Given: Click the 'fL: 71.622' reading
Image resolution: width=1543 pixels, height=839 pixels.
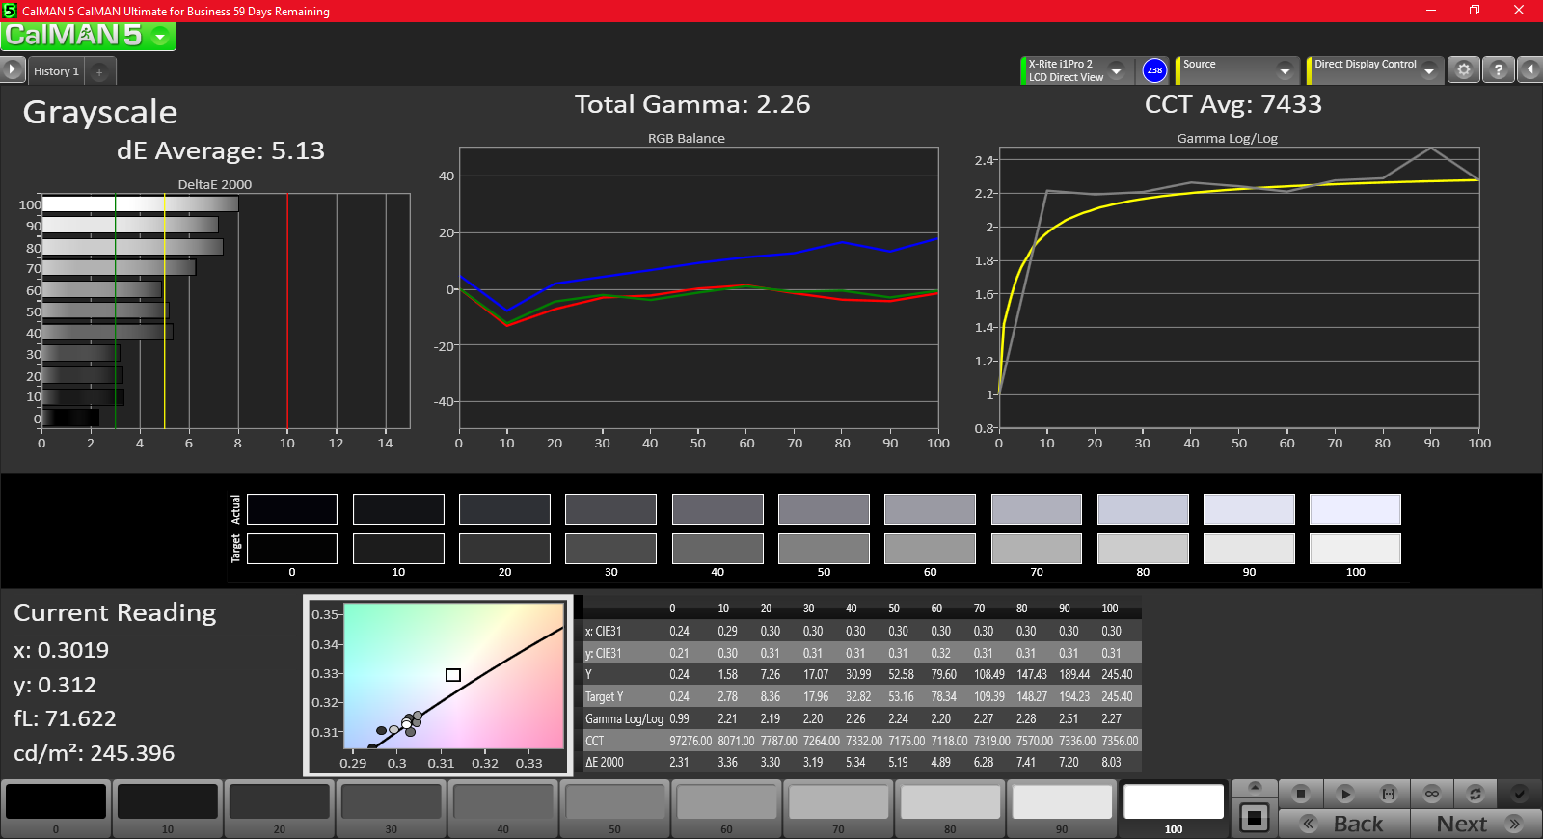Looking at the screenshot, I should [65, 718].
